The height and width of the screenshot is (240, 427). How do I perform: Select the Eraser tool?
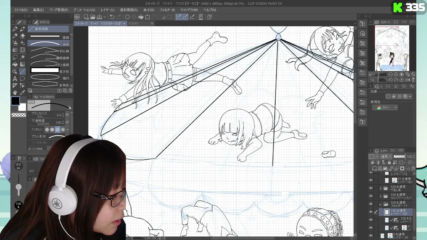[22, 36]
